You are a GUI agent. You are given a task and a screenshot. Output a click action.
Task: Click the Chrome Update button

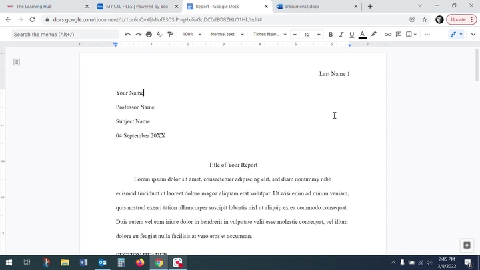tap(459, 19)
